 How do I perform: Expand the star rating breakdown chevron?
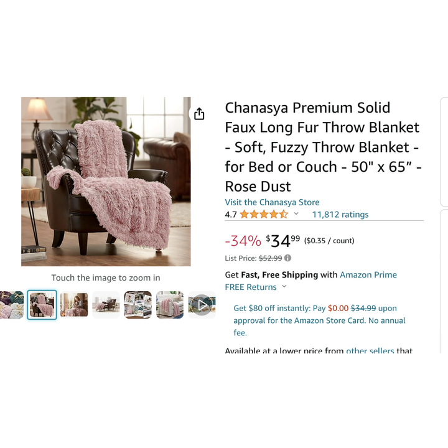point(296,213)
